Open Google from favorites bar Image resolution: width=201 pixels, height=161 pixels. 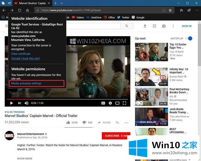tap(138, 18)
